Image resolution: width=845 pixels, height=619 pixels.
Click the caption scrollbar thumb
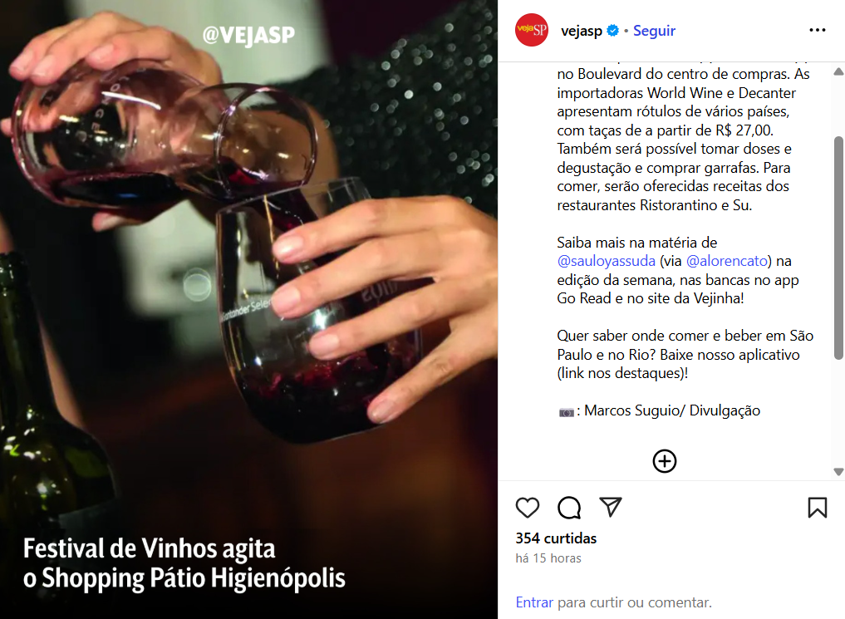838,248
